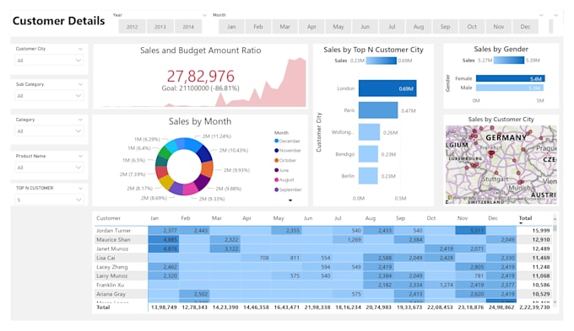Image resolution: width=574 pixels, height=331 pixels.
Task: Click the Sales by Customer City map
Action: click(x=501, y=165)
